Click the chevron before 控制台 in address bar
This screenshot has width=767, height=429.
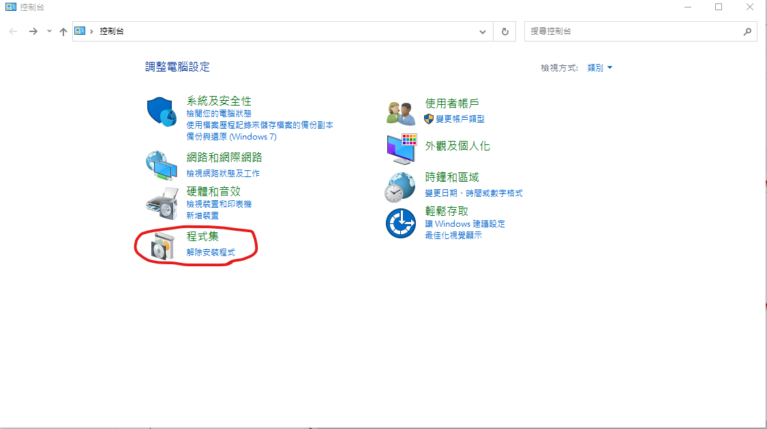pos(91,31)
